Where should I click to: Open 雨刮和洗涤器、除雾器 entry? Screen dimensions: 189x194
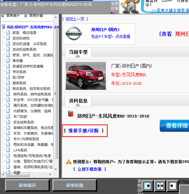[33, 144]
